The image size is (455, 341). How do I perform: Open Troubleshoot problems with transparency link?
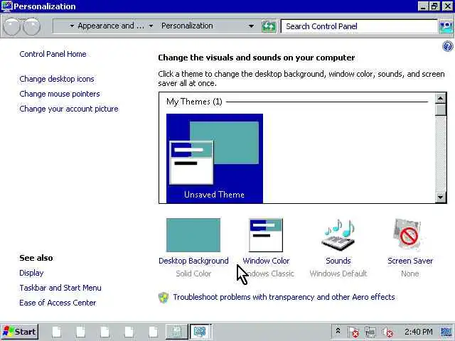(x=284, y=297)
